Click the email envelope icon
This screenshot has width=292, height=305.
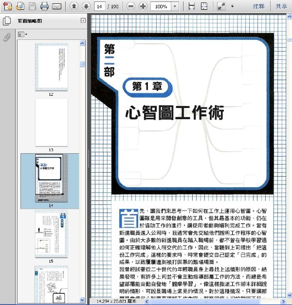pyautogui.click(x=56, y=6)
